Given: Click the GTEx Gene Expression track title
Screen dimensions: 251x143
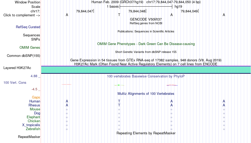Looking at the screenshot, I should (x=146, y=60).
